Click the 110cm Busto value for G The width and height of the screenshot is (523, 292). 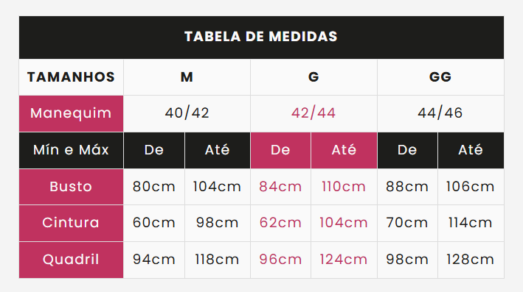pos(344,187)
